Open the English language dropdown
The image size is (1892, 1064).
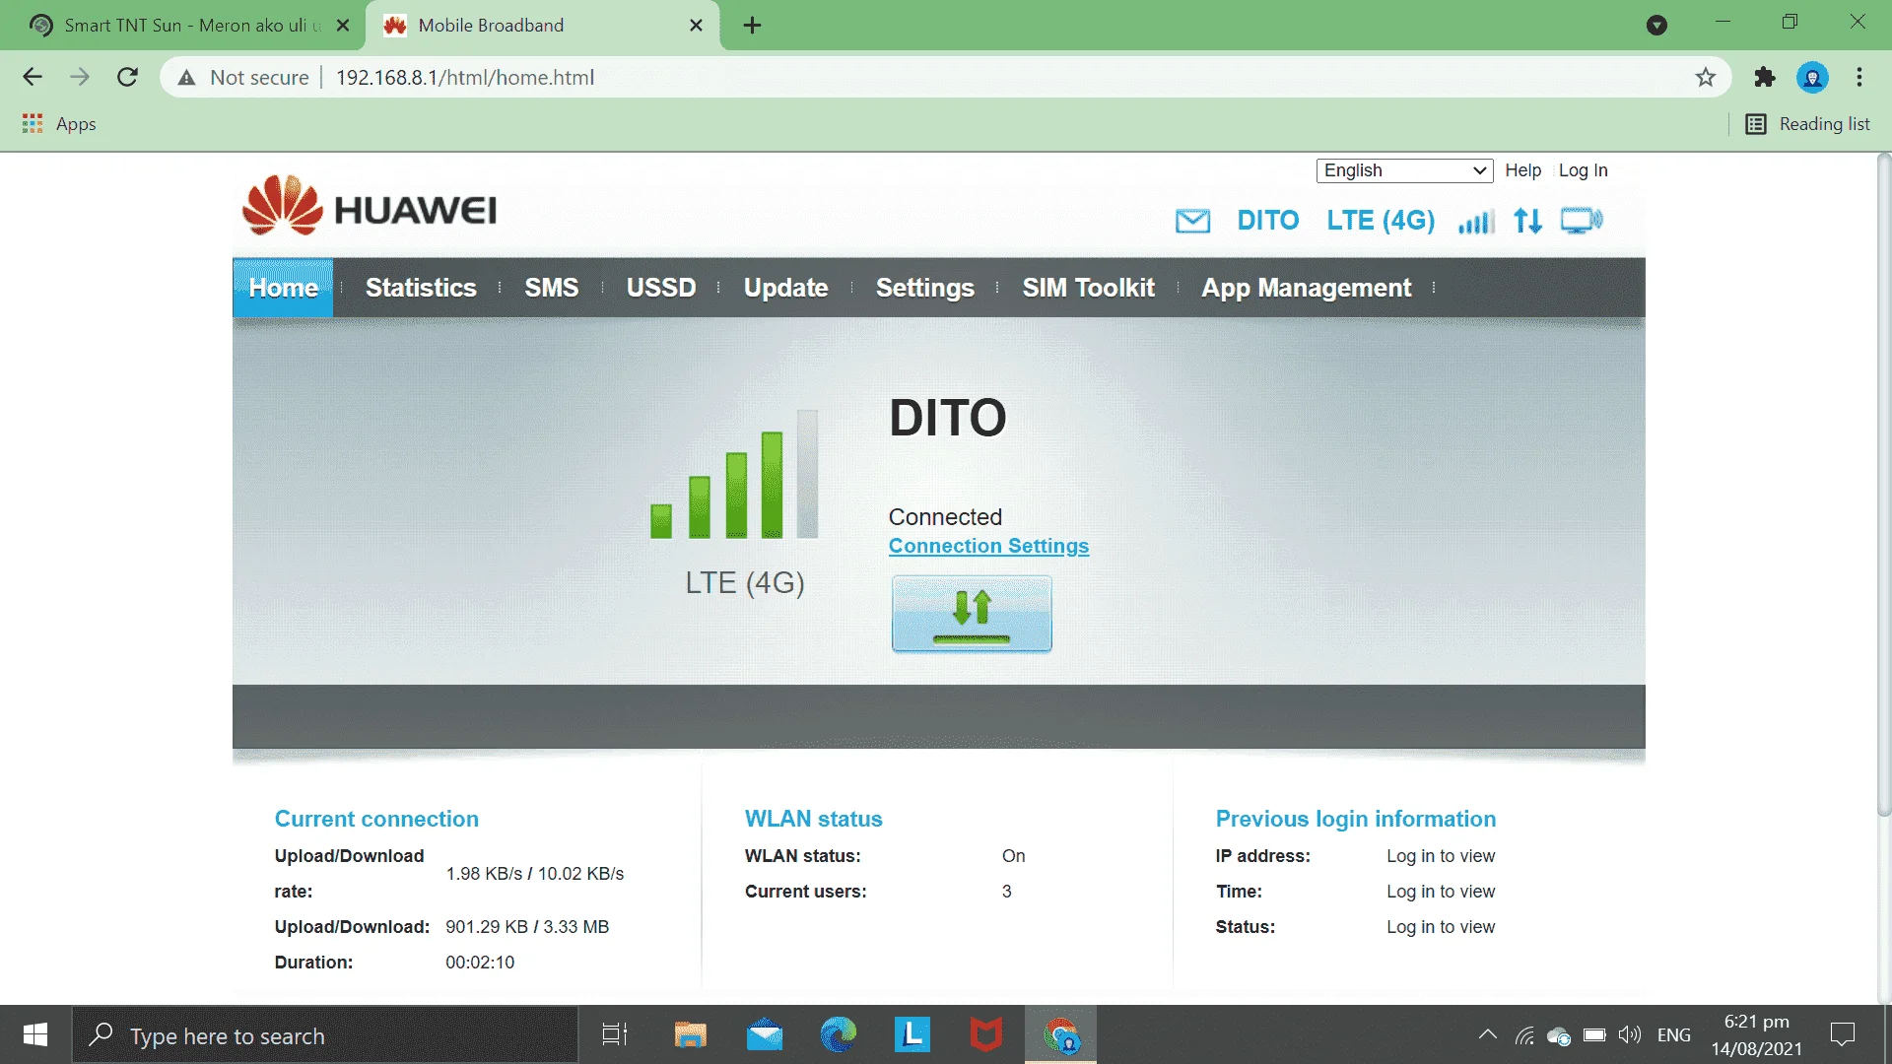[1404, 170]
